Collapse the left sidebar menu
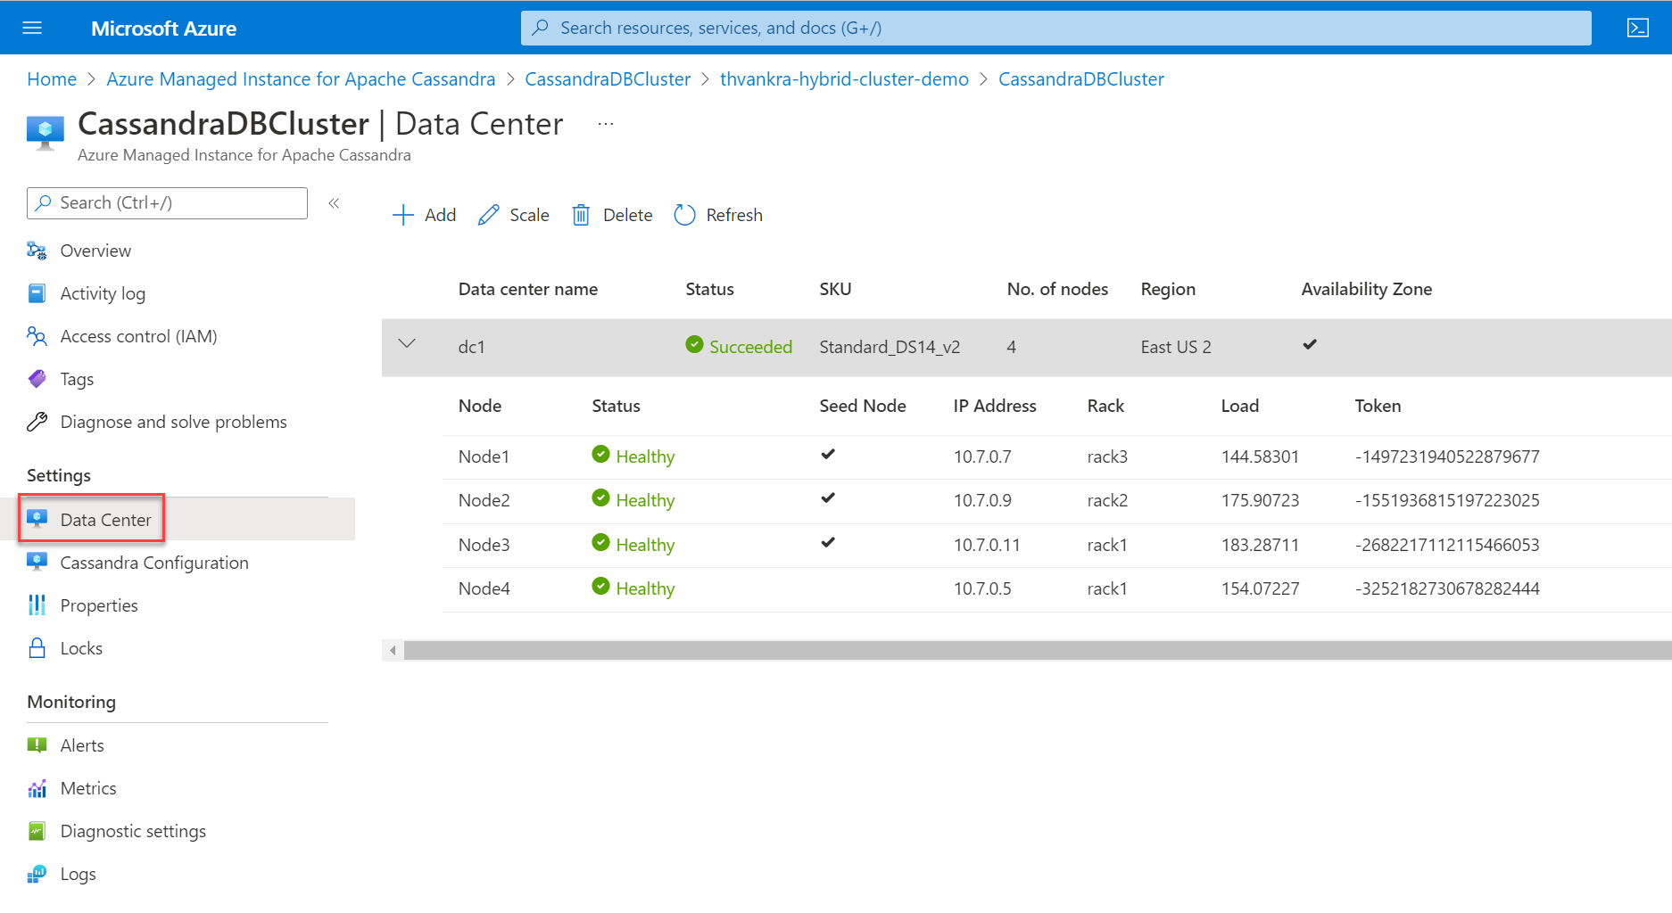Viewport: 1672px width, 913px height. [x=334, y=203]
